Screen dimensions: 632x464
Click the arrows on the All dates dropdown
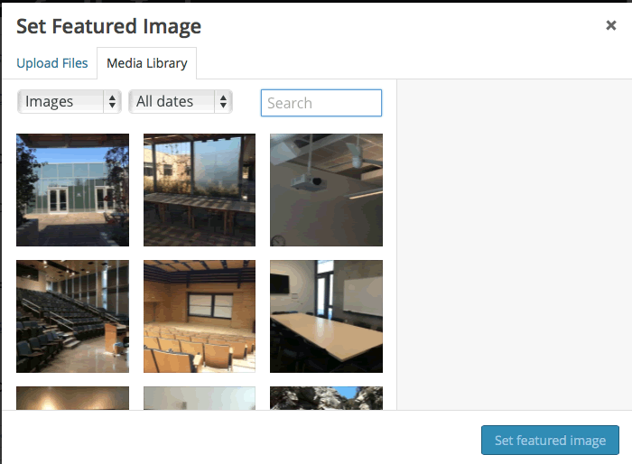[223, 102]
